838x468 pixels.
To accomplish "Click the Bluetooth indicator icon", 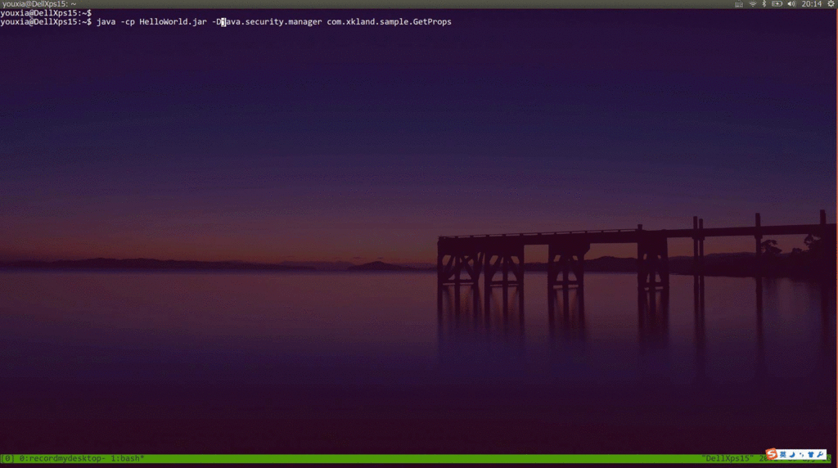I will pos(764,4).
